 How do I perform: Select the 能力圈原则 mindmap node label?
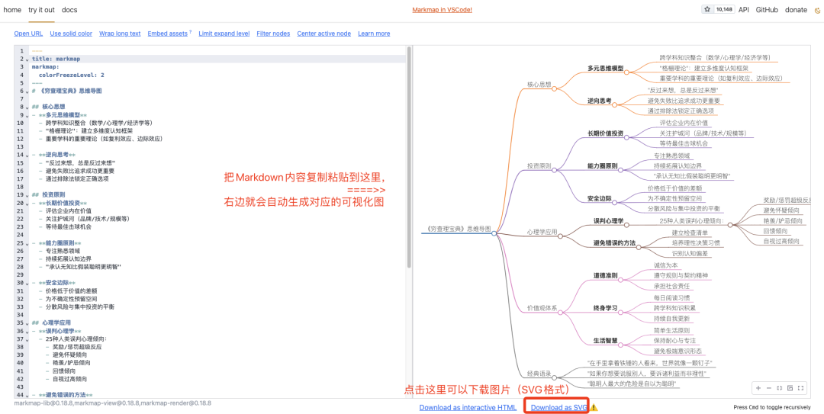pyautogui.click(x=602, y=165)
